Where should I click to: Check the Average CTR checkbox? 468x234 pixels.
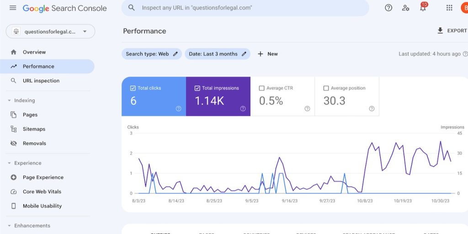[261, 88]
